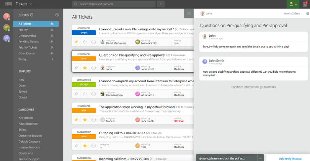Screen dimensions: 310x161
Task: Select the MK agent avatar in sidebar
Action: 7,38
